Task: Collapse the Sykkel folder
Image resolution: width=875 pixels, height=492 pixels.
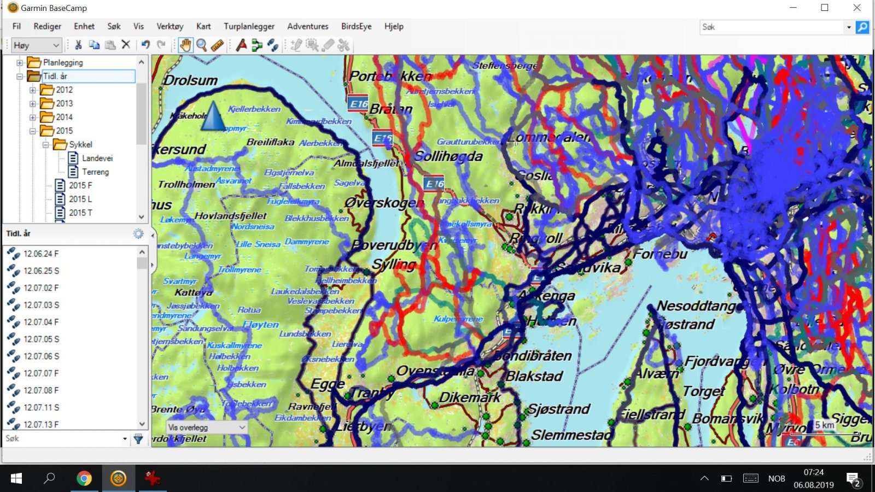Action: click(46, 145)
